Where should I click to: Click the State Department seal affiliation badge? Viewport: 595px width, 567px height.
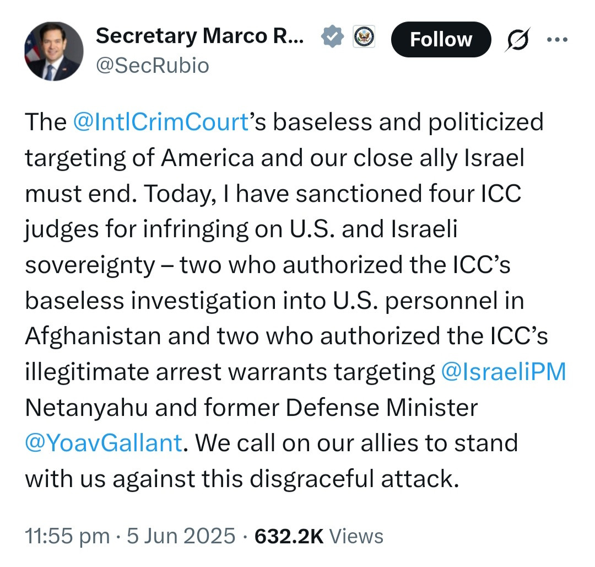(363, 38)
